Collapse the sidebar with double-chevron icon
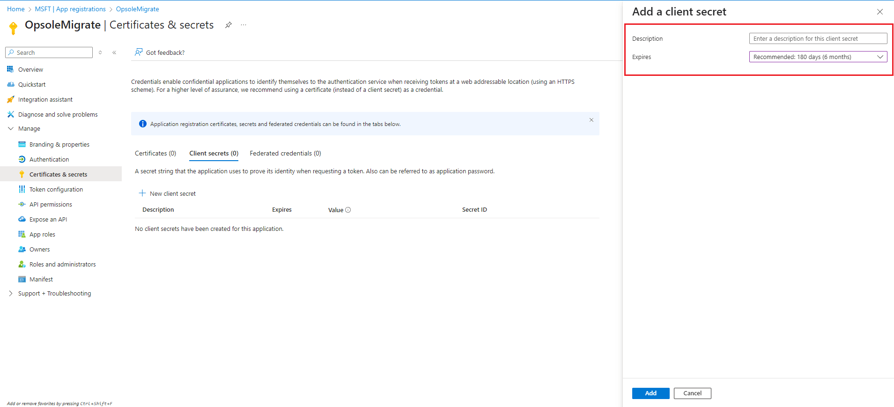 pyautogui.click(x=114, y=52)
